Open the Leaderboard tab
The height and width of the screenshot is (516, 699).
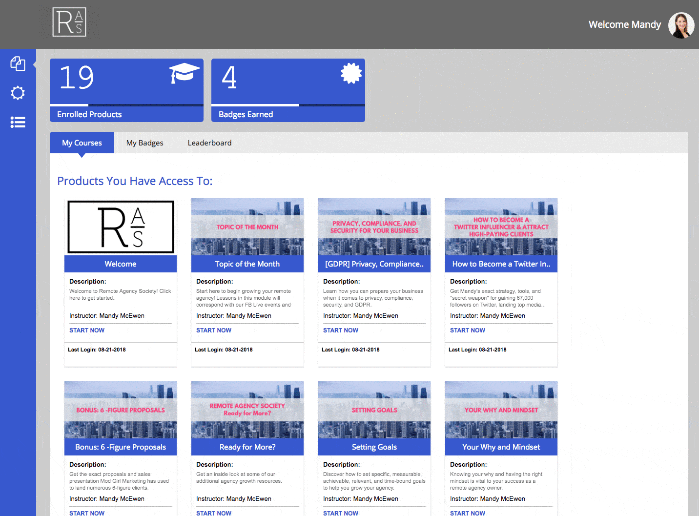coord(209,143)
